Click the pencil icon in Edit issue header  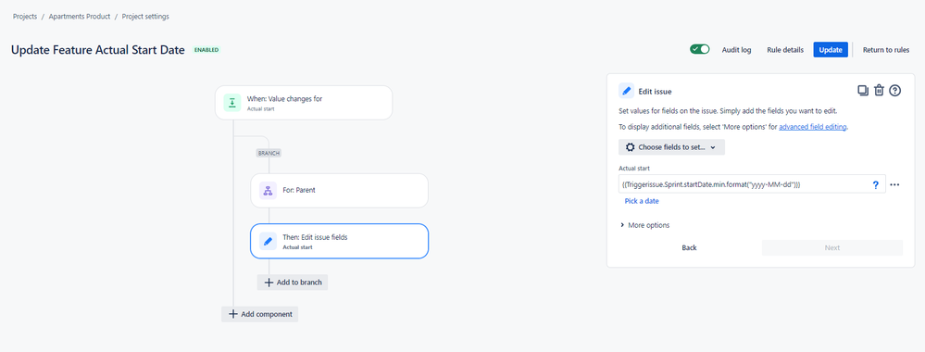626,91
